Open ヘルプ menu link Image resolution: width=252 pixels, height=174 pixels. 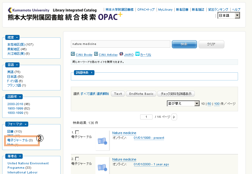(x=236, y=10)
